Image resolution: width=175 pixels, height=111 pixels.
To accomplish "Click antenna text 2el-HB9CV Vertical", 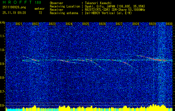I will 100,13.
